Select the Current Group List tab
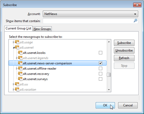The image size is (144, 114). pyautogui.click(x=18, y=28)
